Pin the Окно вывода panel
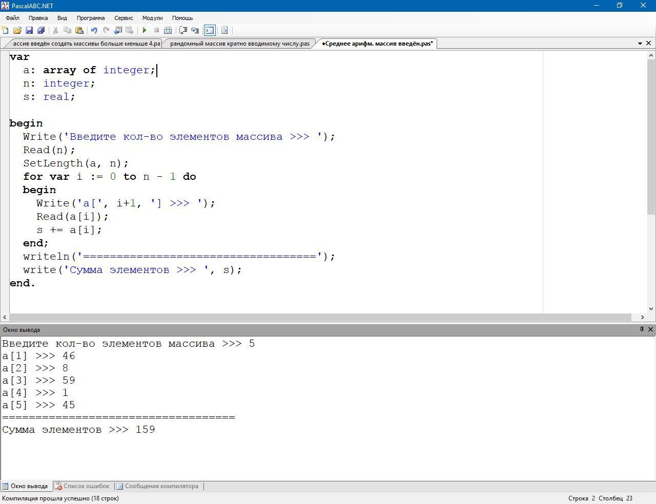Viewport: 656px width, 504px height. (x=642, y=329)
